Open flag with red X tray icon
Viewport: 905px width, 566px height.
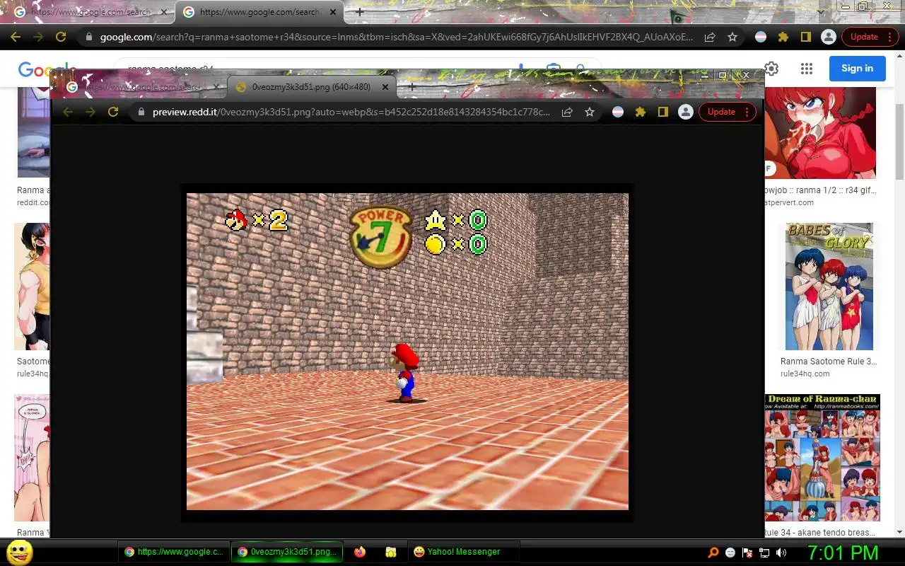[x=747, y=553]
